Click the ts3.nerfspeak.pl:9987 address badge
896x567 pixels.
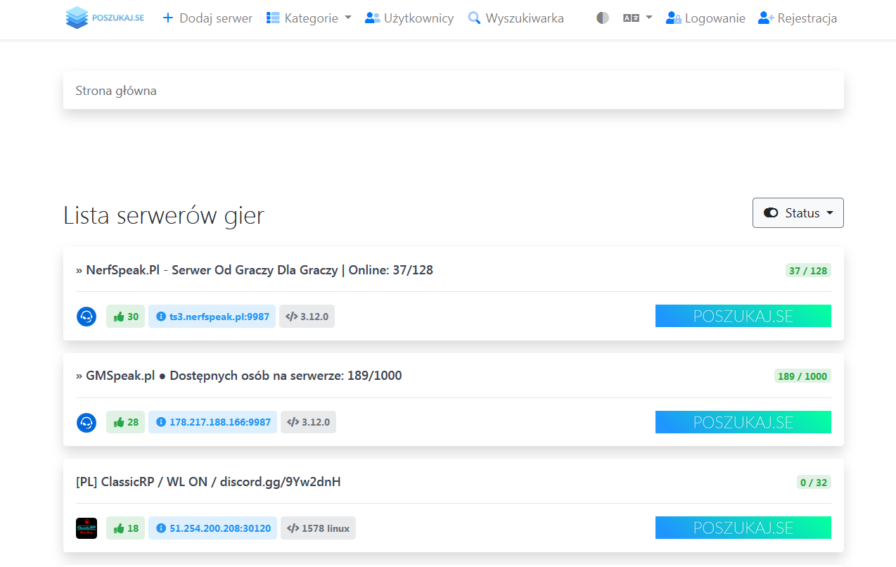pyautogui.click(x=212, y=317)
